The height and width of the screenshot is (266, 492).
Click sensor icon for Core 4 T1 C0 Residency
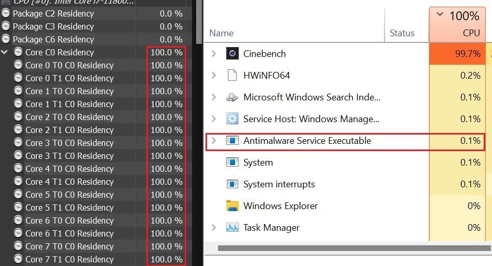pyautogui.click(x=18, y=181)
